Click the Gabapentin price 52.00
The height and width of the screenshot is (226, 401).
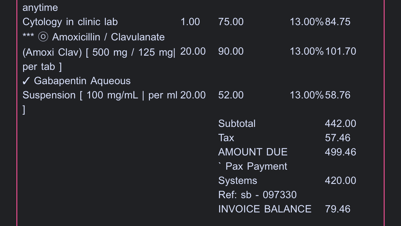pos(231,95)
